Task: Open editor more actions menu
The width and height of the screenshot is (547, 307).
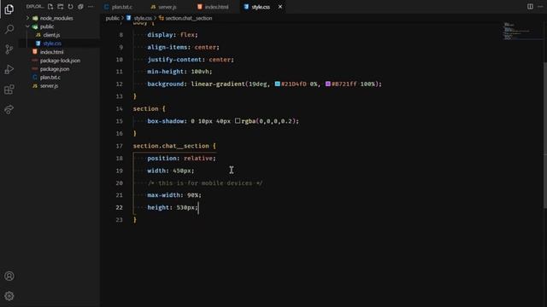Action: click(x=540, y=7)
